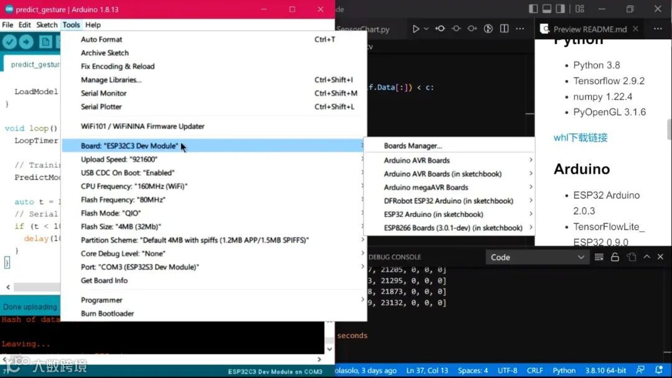The width and height of the screenshot is (672, 378).
Task: Open the editor more actions ellipsis
Action: 520,29
